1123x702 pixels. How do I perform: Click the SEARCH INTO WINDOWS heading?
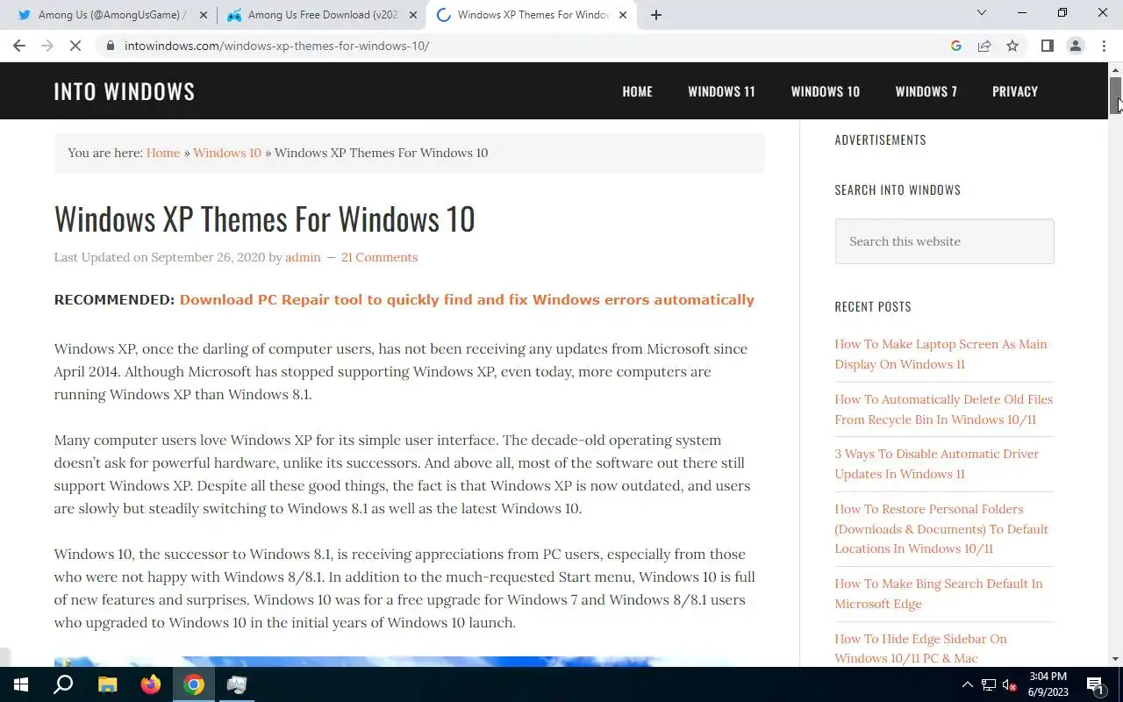click(898, 190)
